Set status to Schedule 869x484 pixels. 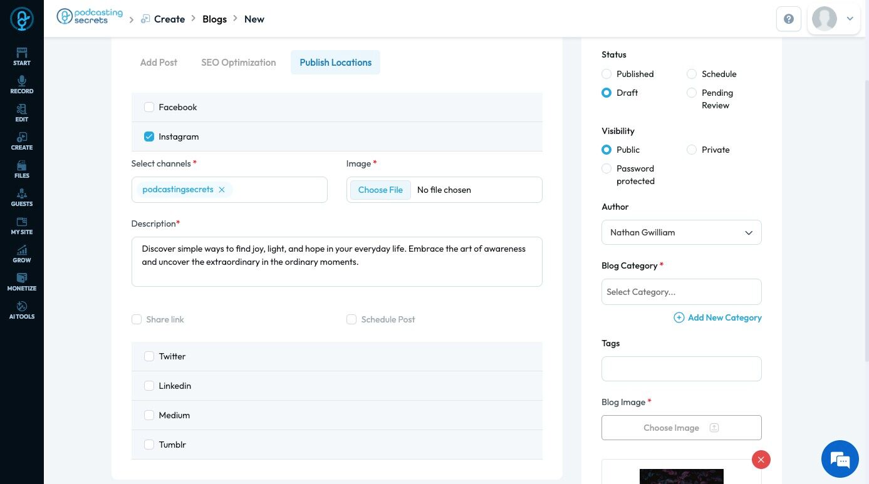point(692,74)
